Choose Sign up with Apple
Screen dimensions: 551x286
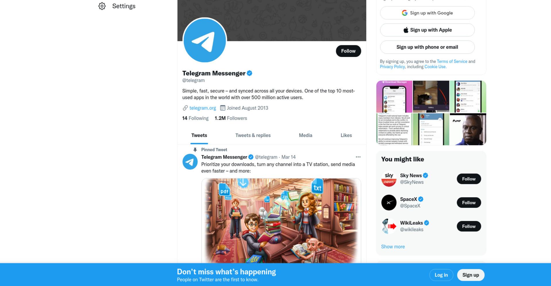coord(427,30)
